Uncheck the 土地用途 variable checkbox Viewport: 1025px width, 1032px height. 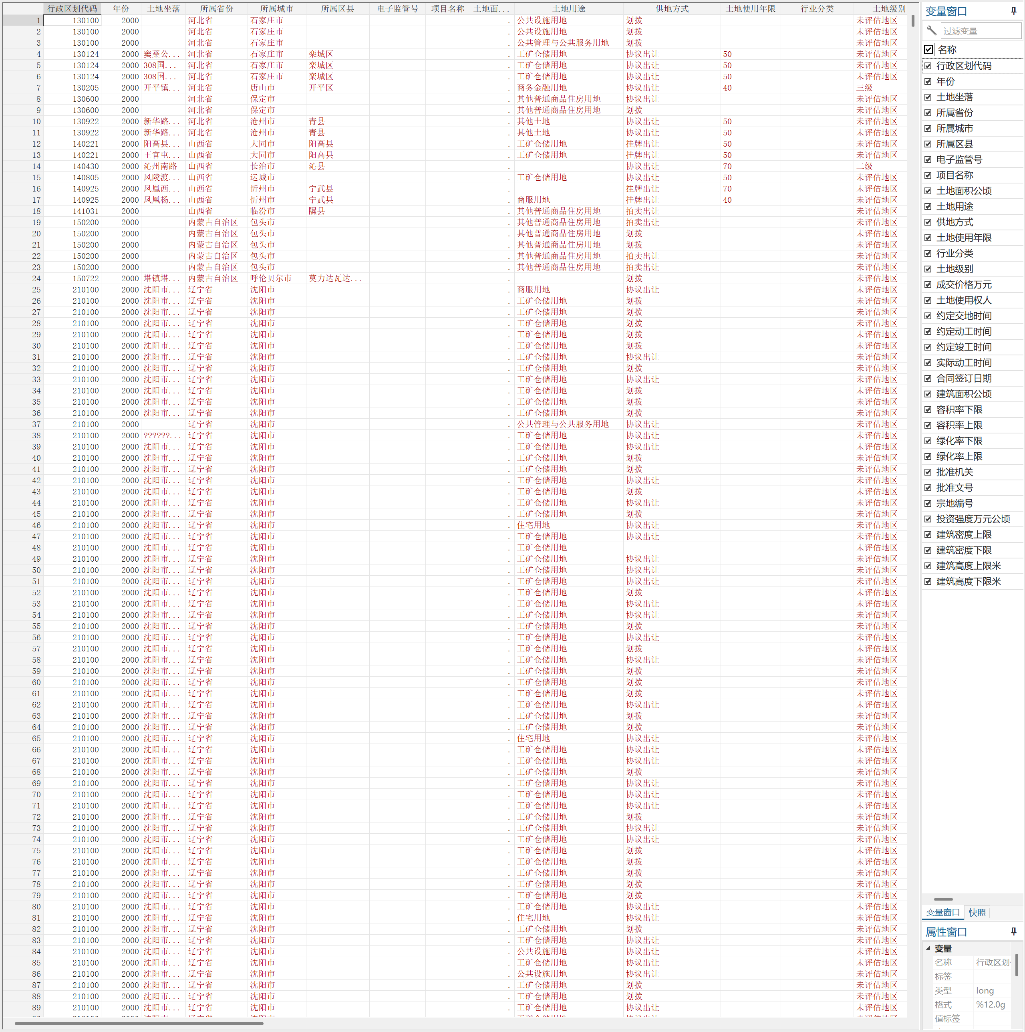pyautogui.click(x=928, y=206)
